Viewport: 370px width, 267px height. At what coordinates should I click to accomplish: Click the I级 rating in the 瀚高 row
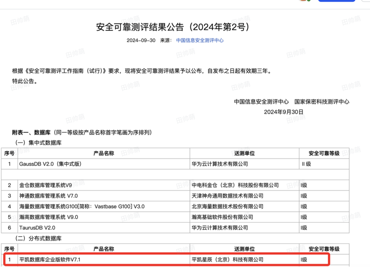304,217
